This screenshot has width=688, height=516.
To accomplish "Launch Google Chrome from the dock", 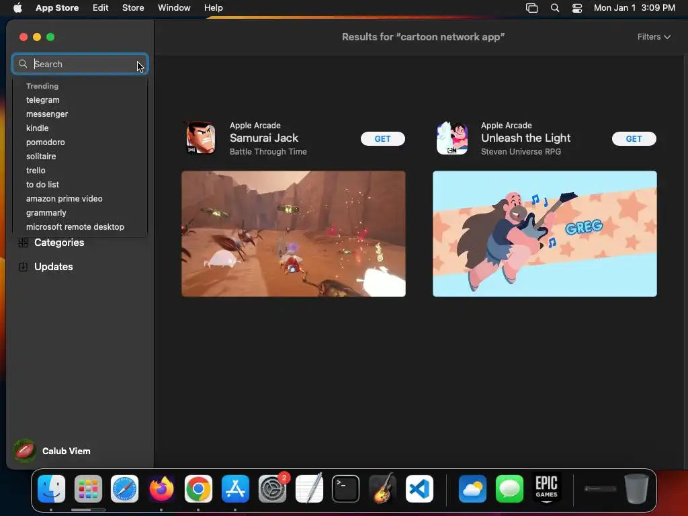I will click(x=198, y=489).
